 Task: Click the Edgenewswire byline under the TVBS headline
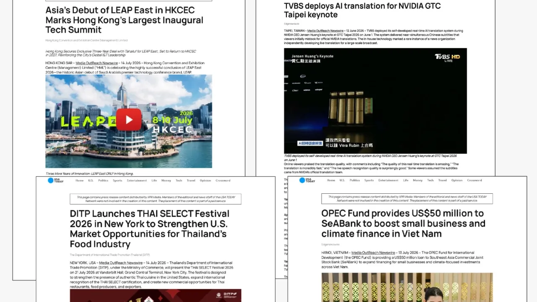[x=292, y=24]
